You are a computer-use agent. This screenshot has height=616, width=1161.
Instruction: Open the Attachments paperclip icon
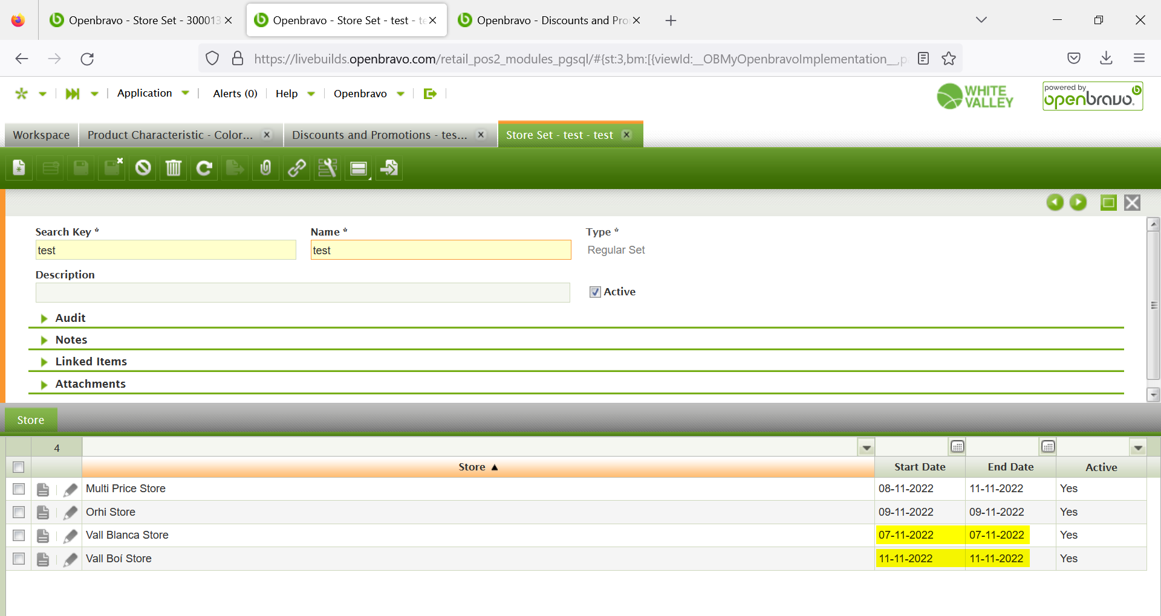265,168
